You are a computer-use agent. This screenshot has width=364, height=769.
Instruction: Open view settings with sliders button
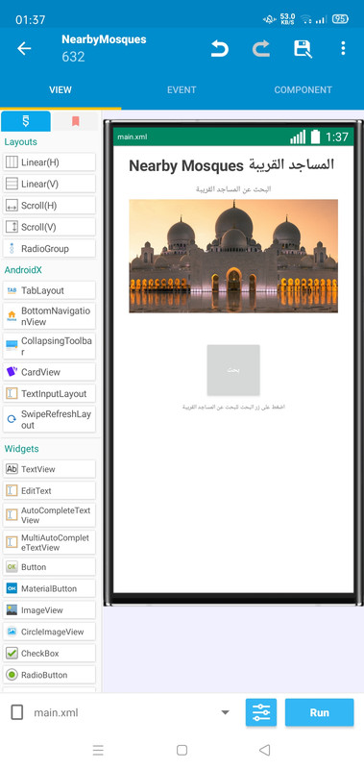point(261,712)
